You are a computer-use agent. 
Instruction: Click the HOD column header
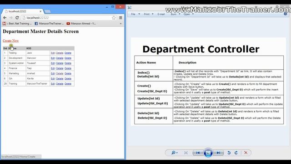[29, 48]
